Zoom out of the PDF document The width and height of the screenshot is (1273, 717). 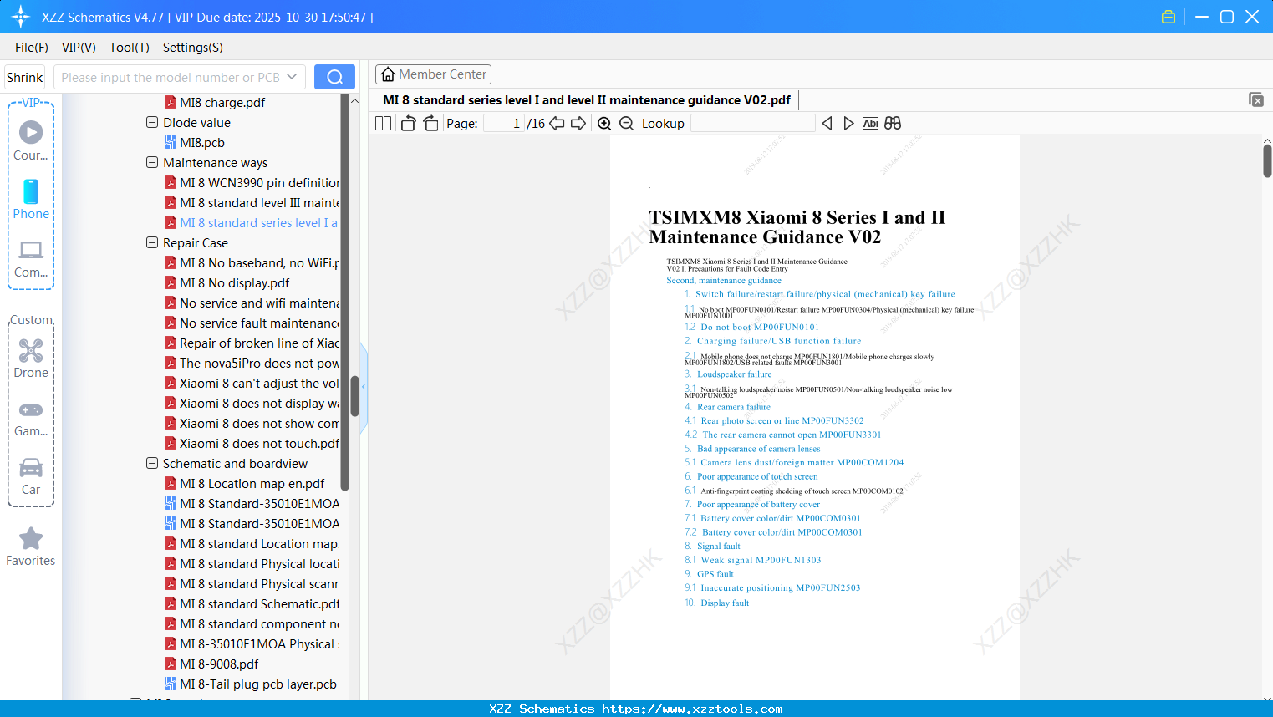[626, 124]
